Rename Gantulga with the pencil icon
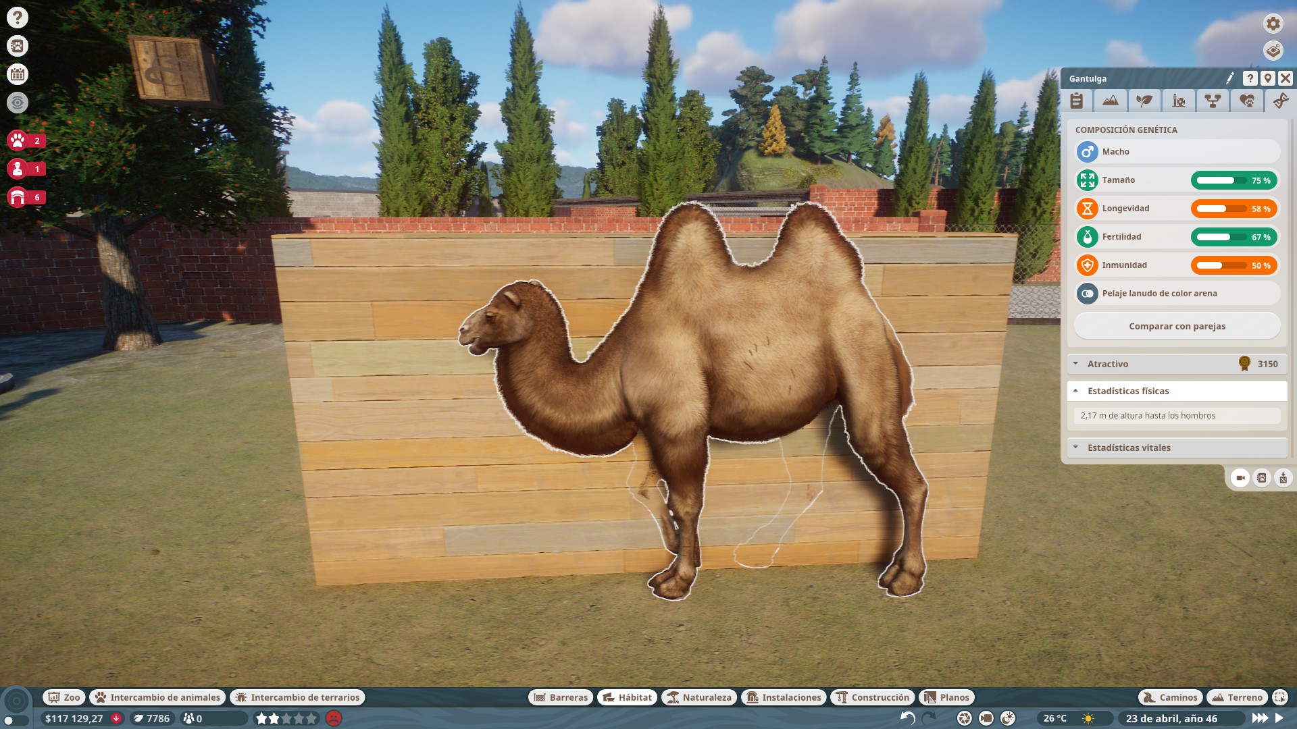 click(1230, 78)
